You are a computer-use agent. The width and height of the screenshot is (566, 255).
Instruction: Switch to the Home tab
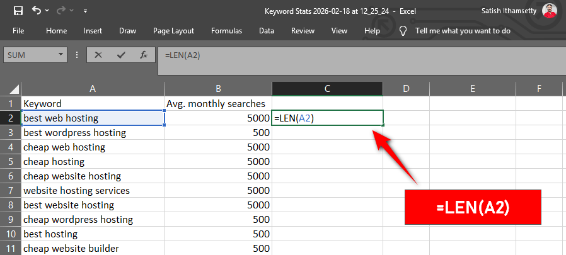[56, 31]
